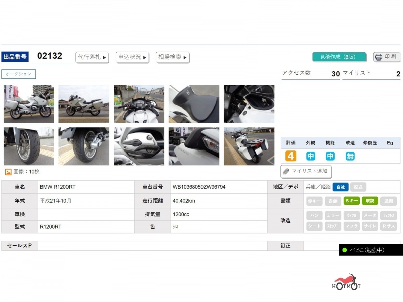Click the mileage value 40,402km
Viewport: 403px width, 302px height.
click(x=184, y=201)
